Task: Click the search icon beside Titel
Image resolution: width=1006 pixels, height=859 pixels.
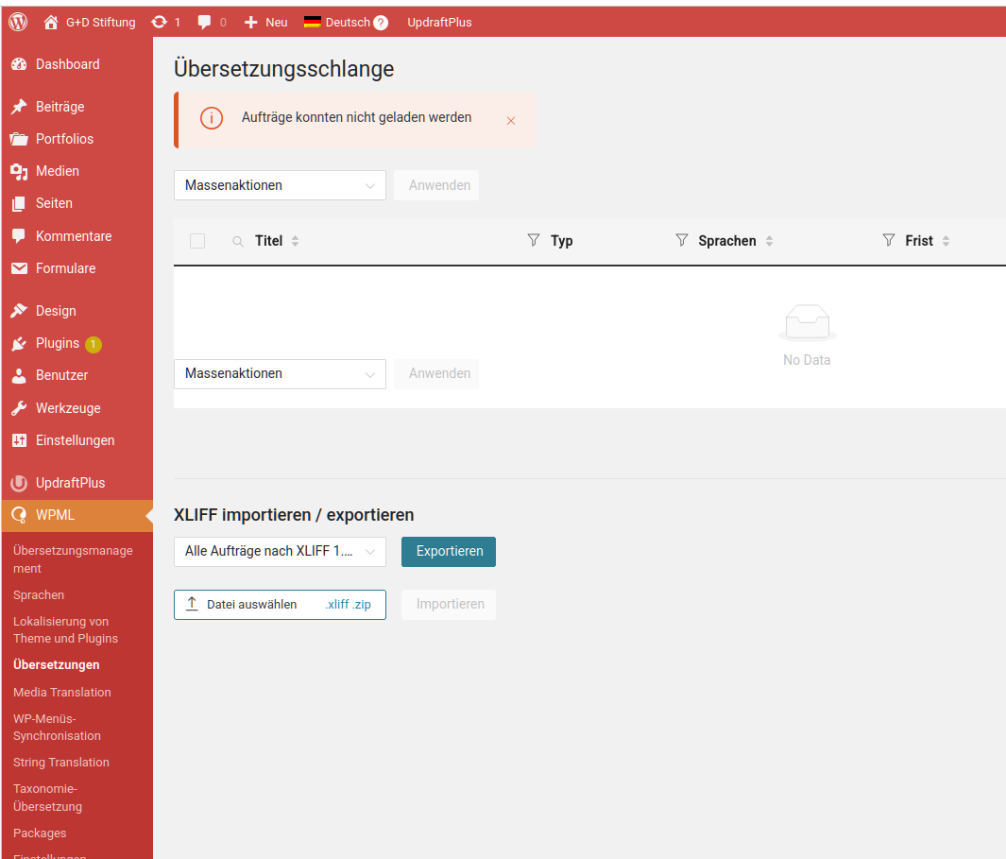Action: [238, 241]
